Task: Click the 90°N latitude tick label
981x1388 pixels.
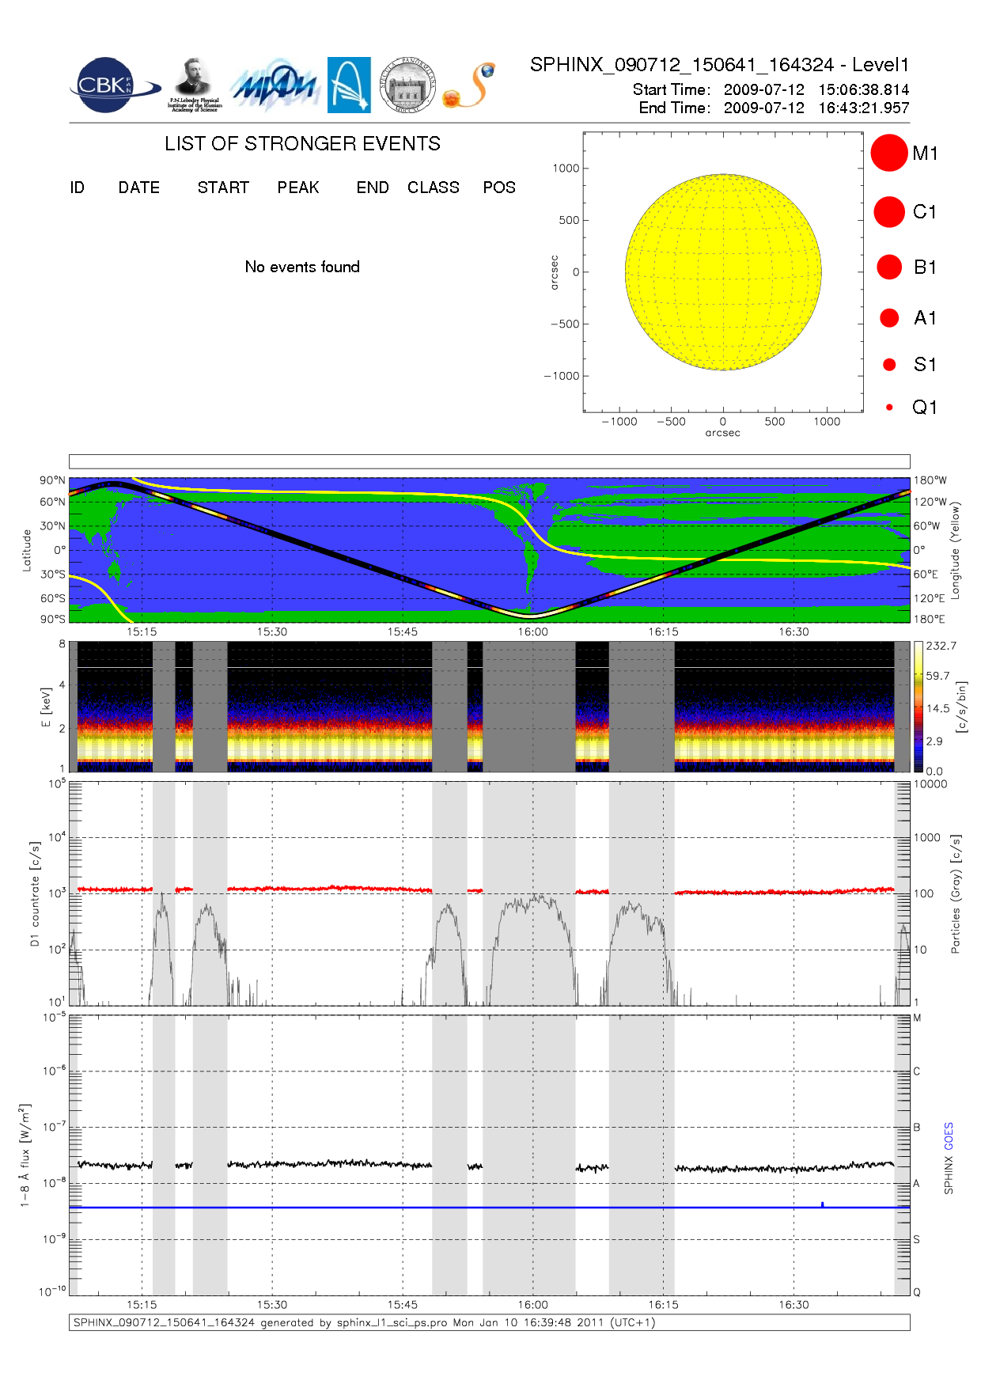Action: 53,480
